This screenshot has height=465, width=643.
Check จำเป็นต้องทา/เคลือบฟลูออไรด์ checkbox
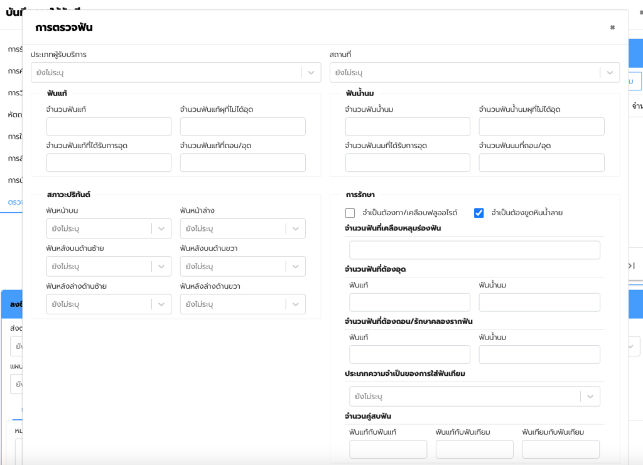pyautogui.click(x=350, y=213)
